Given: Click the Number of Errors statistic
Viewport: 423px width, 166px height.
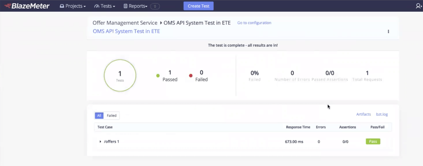Looking at the screenshot, I should click(292, 76).
